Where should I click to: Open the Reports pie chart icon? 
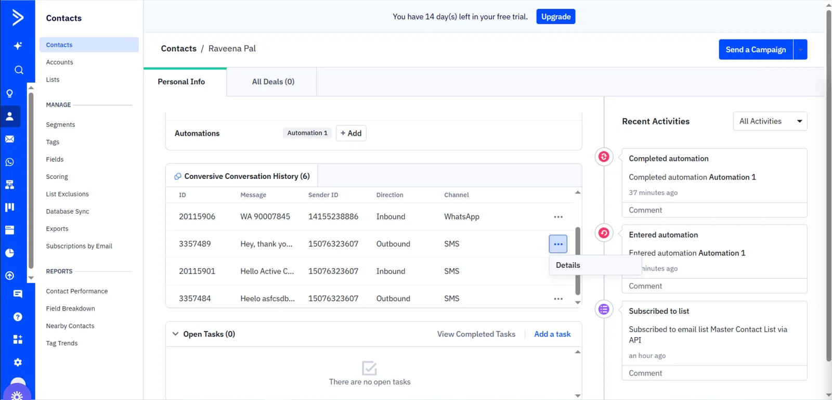pyautogui.click(x=9, y=253)
